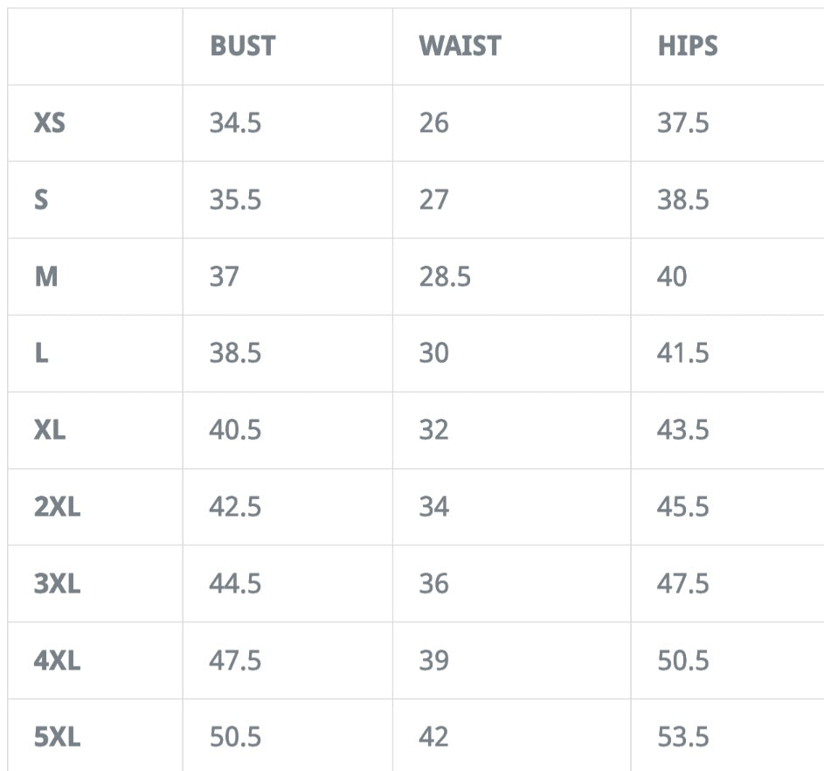Click the L hips value 41.5
The image size is (824, 771).
click(x=682, y=354)
